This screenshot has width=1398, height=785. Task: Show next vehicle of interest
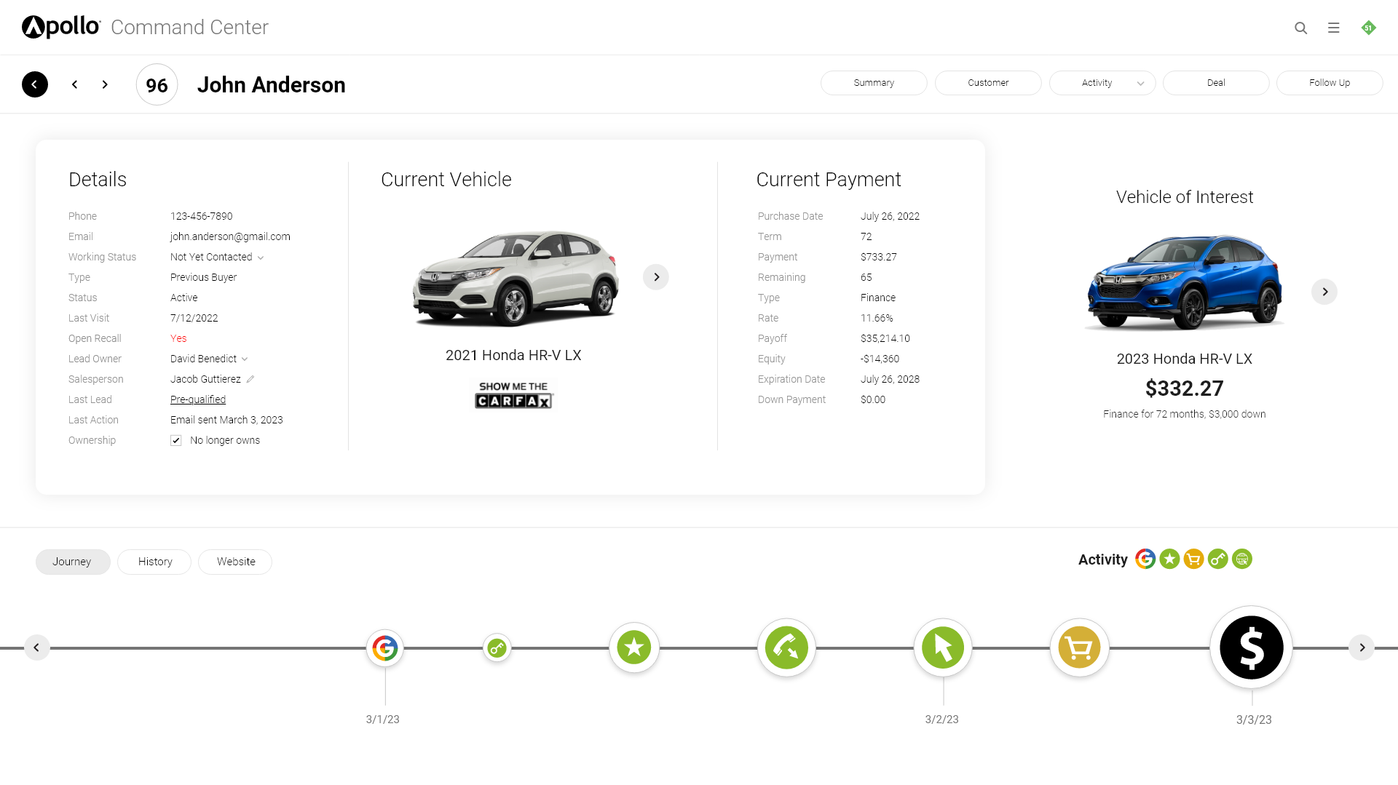[1324, 292]
